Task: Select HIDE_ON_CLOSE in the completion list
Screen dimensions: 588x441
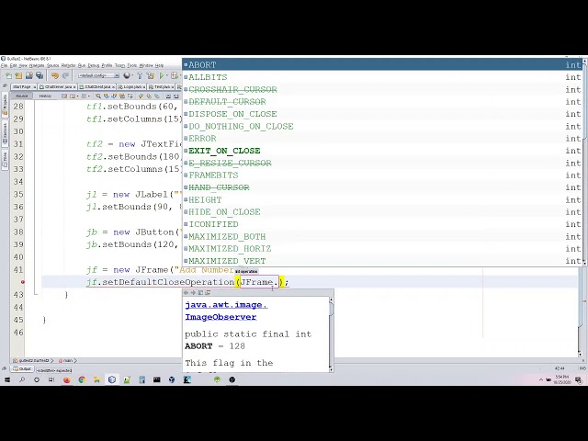Action: point(382,212)
